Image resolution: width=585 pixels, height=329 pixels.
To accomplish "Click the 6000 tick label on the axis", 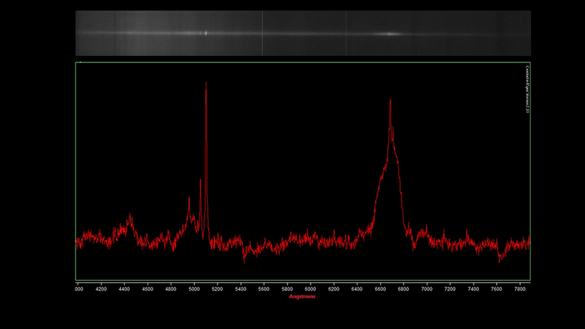I will (311, 289).
